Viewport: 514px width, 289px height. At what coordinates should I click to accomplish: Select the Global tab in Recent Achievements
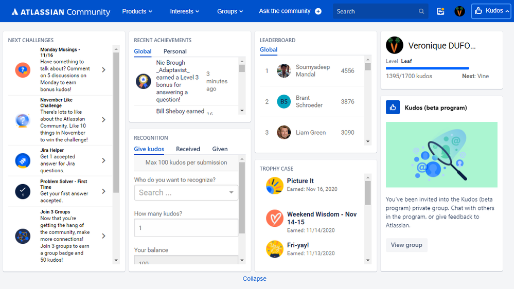[x=143, y=51]
